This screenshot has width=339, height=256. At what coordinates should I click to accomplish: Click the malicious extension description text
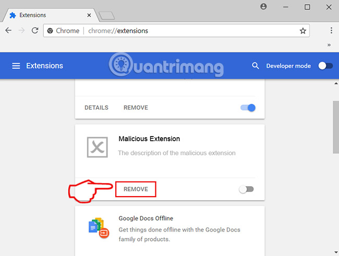pyautogui.click(x=177, y=153)
